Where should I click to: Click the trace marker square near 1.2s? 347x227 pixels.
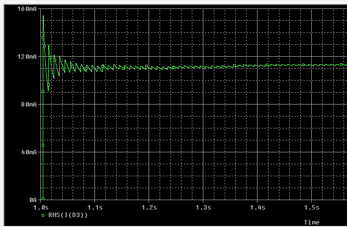145,66
